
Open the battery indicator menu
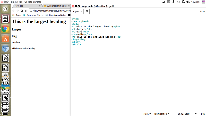pos(183,2)
